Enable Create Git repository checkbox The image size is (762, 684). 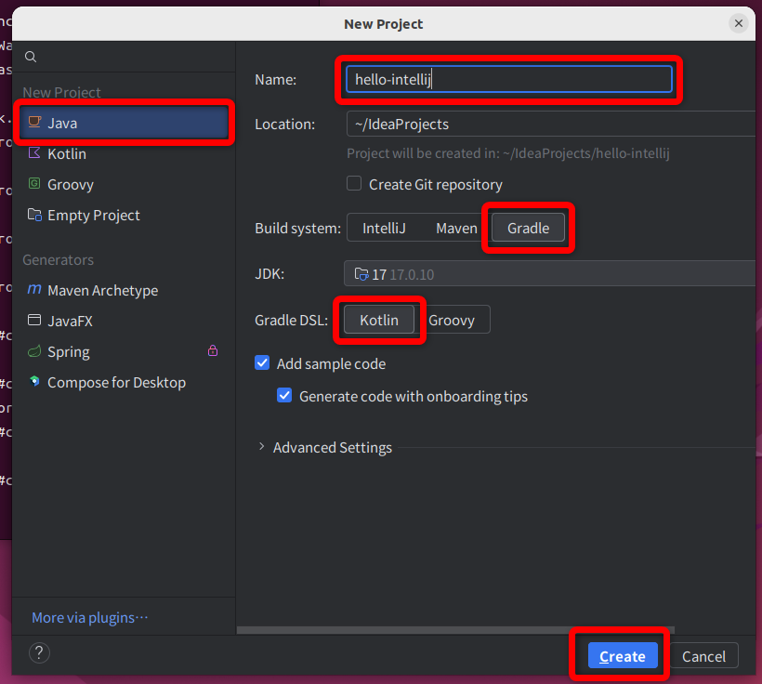(x=354, y=184)
